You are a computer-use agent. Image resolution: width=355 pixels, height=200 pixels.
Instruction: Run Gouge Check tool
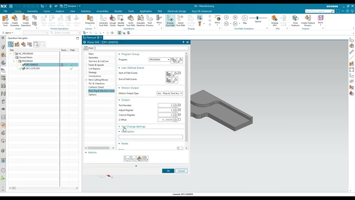click(113, 21)
